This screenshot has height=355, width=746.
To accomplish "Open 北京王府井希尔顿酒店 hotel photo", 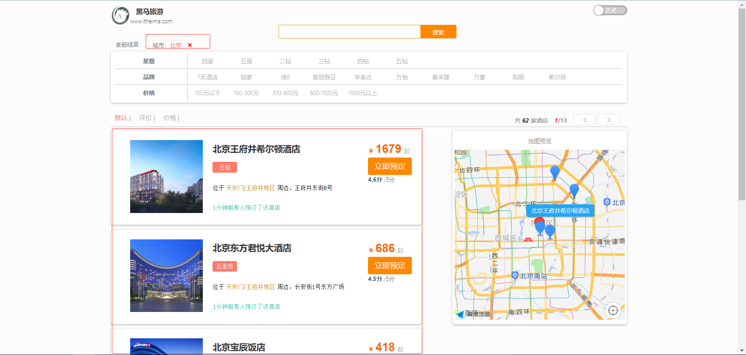I will [x=166, y=177].
